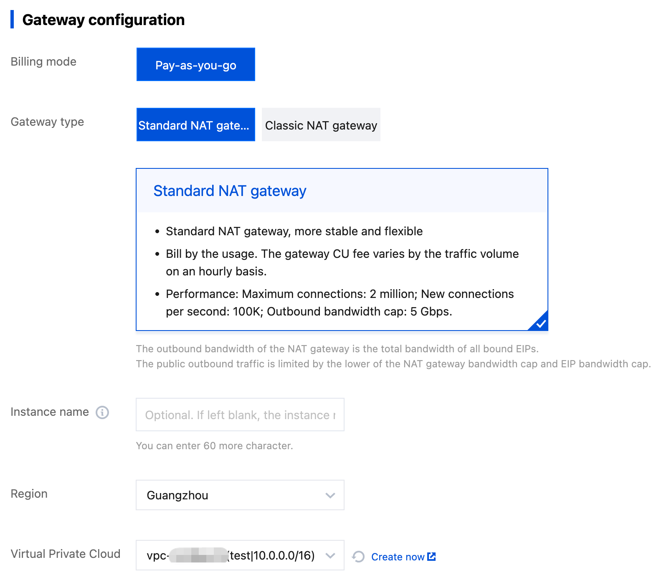Click the Billing mode label
Image resolution: width=659 pixels, height=575 pixels.
[x=43, y=62]
